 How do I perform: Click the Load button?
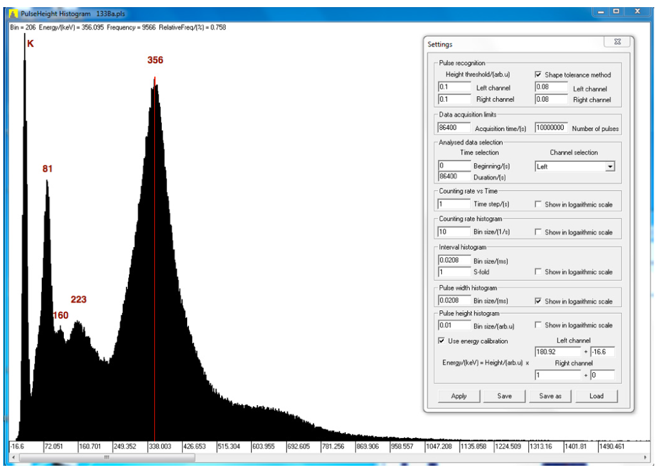(596, 396)
